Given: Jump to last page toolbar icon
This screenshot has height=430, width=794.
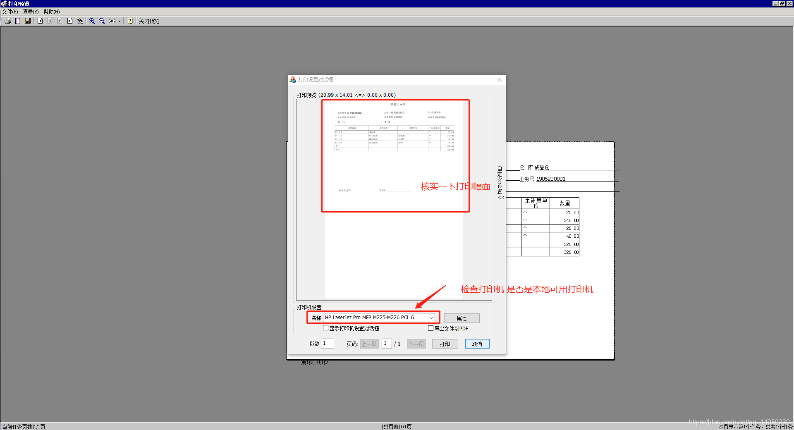Looking at the screenshot, I should point(70,21).
